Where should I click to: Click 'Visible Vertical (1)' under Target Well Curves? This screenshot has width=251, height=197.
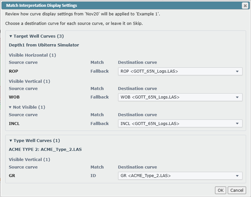29,81
